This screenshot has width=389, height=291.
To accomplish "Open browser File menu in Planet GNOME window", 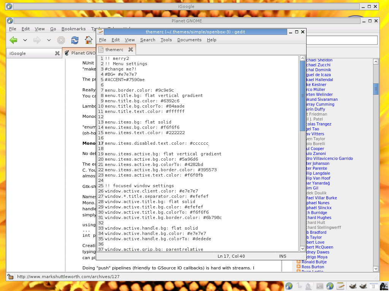I will click(x=13, y=29).
